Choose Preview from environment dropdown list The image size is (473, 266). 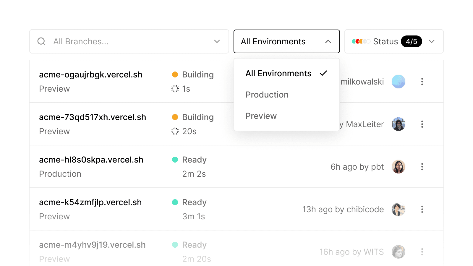[x=261, y=116]
